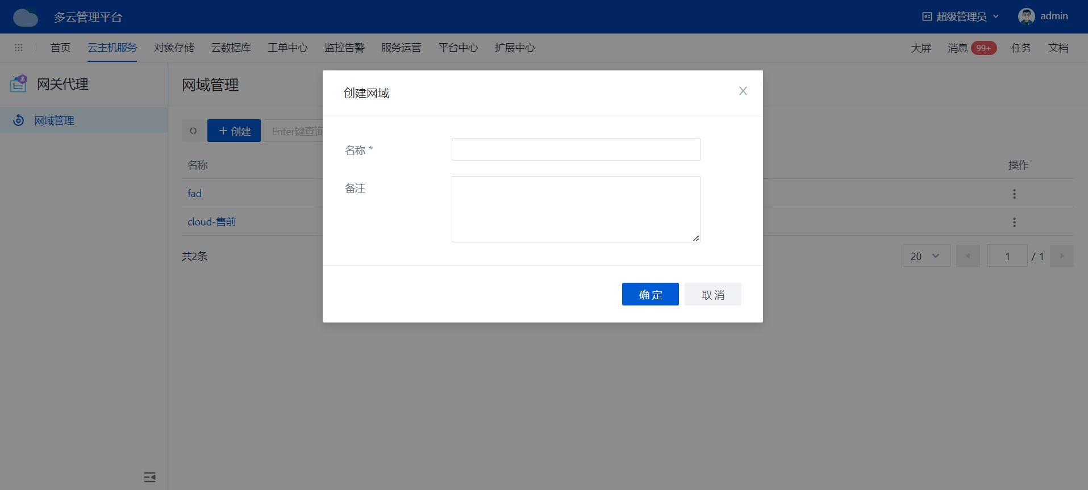Click the 多云管理平台 title text
This screenshot has width=1088, height=490.
88,17
